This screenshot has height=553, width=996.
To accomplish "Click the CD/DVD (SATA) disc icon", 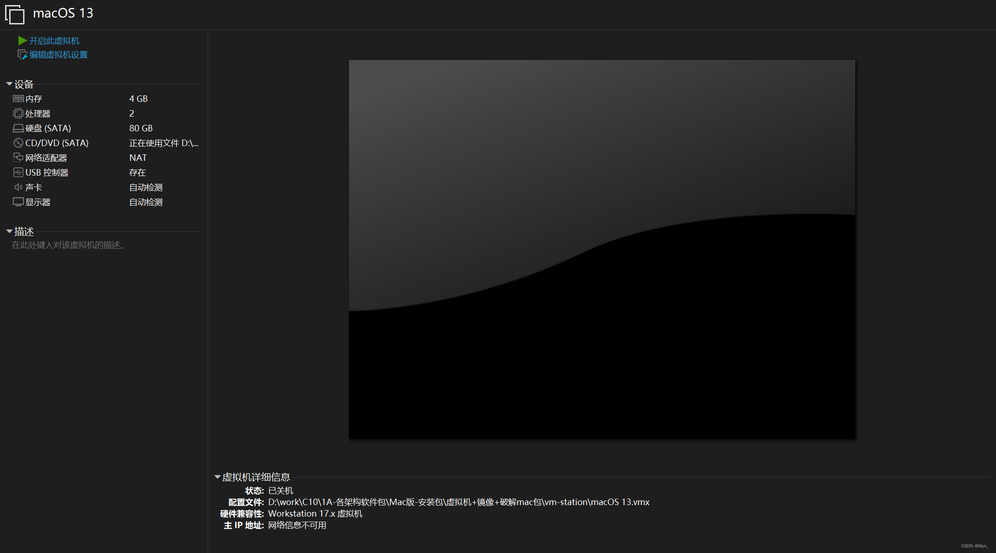I will 18,143.
